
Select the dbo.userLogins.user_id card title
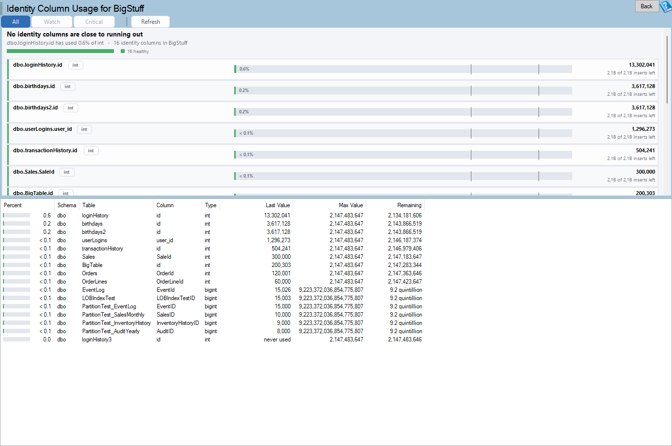(42, 129)
